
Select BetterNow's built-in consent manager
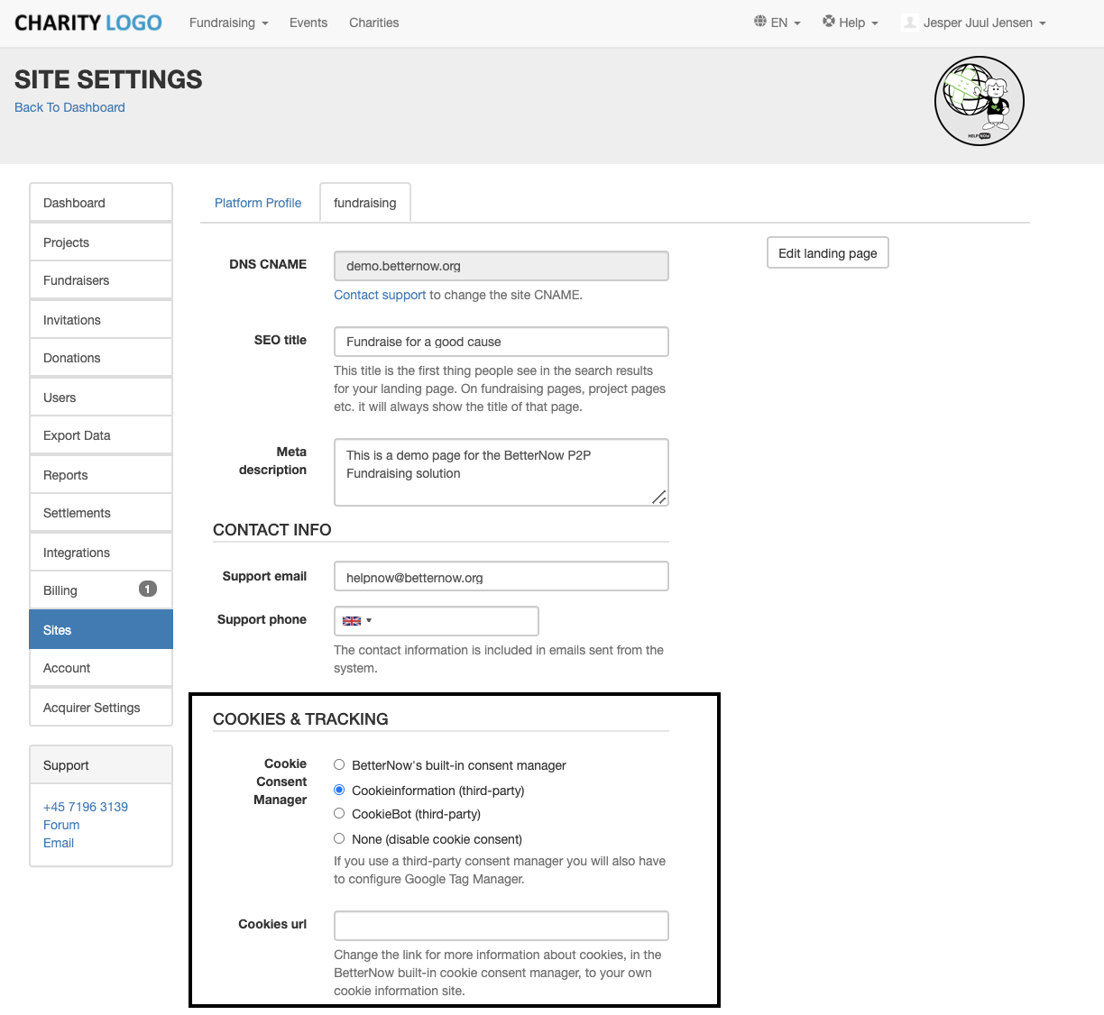[x=339, y=764]
